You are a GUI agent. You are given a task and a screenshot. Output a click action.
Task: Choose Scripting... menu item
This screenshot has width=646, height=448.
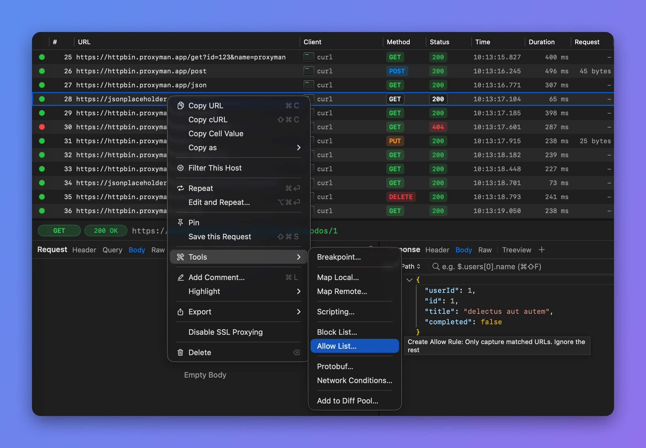coord(355,312)
